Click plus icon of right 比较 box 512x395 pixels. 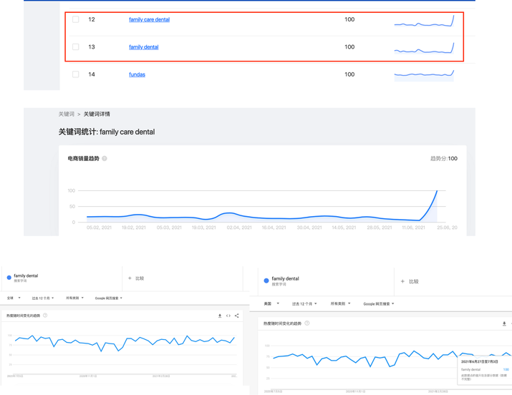pos(402,281)
